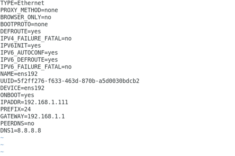Screen dimensions: 235x156
Task: Click the GATEWAY value 192.168.1.1
Action: click(x=46, y=116)
